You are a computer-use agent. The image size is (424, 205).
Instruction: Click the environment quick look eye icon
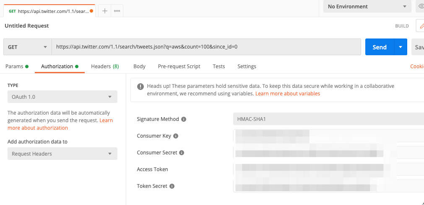pos(421,6)
